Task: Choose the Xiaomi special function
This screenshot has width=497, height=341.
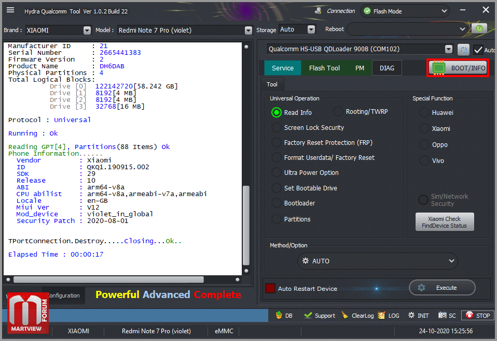Action: 424,128
